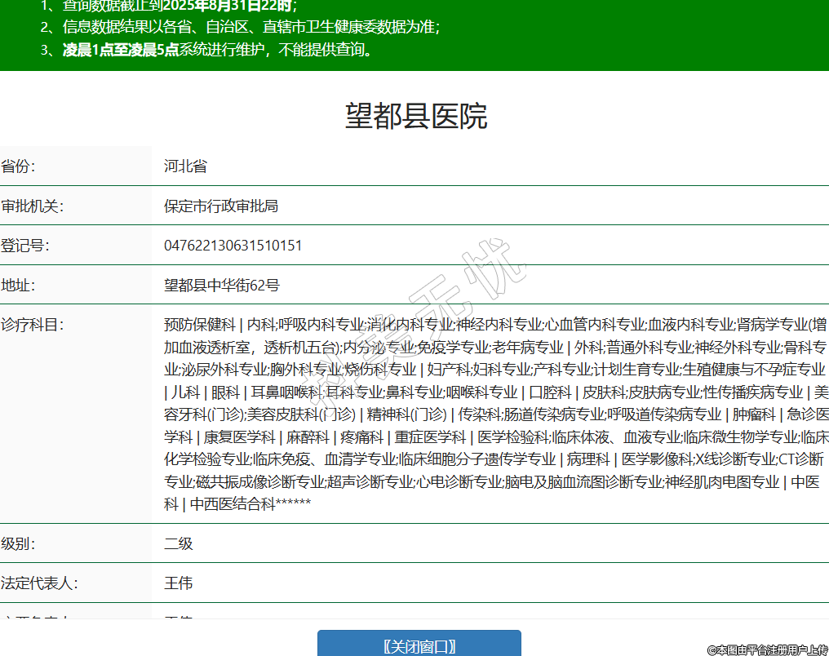This screenshot has height=656, width=829.
Task: Select the 地址 field label
Action: [x=20, y=286]
